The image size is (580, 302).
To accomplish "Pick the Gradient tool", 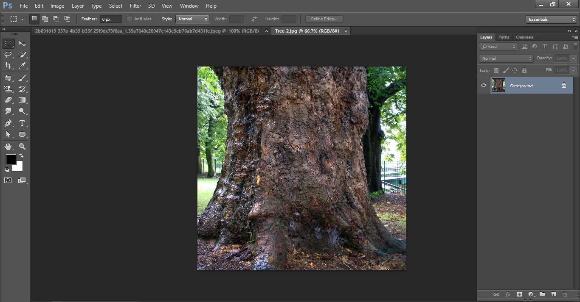I will click(x=22, y=100).
